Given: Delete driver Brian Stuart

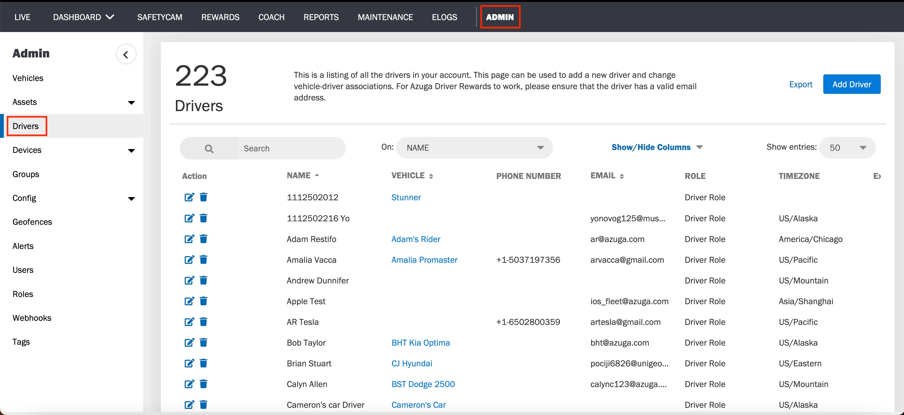Looking at the screenshot, I should coord(204,363).
